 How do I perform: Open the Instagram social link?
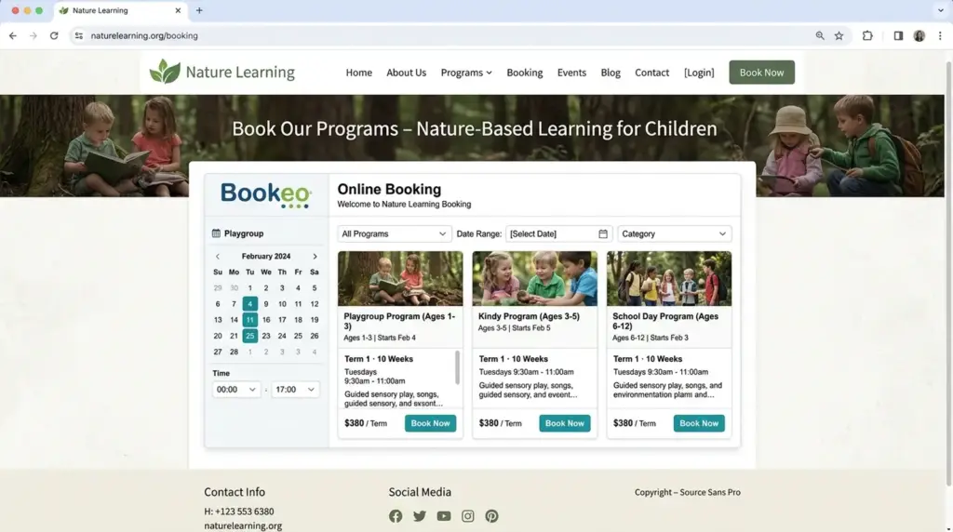point(467,516)
